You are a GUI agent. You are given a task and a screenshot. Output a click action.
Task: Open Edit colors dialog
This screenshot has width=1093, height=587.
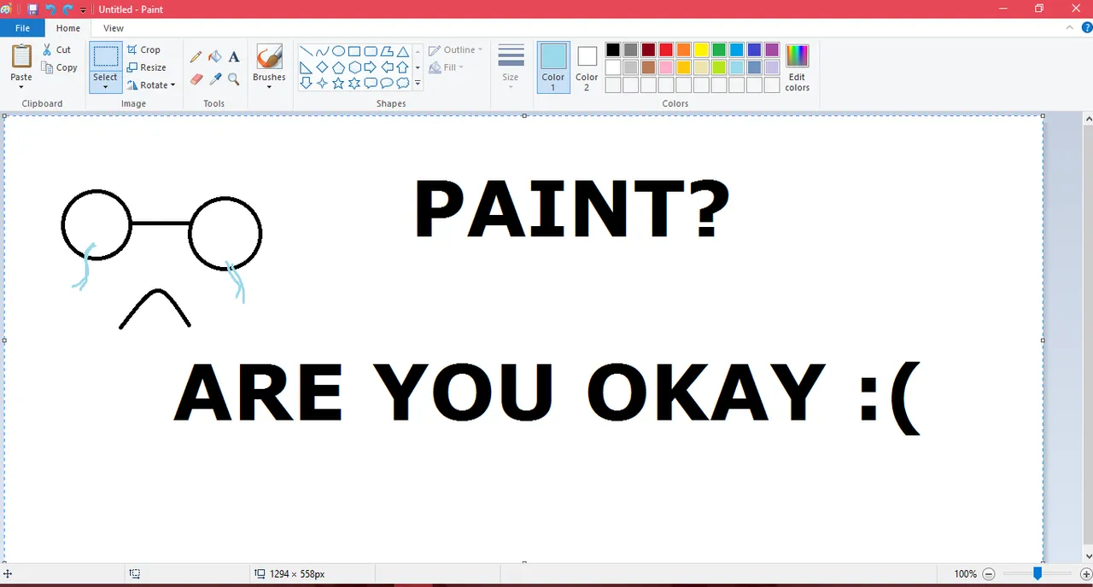(797, 67)
